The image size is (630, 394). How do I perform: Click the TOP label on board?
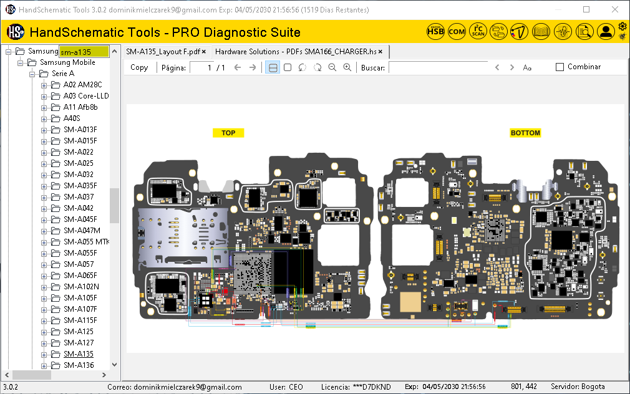pyautogui.click(x=228, y=133)
